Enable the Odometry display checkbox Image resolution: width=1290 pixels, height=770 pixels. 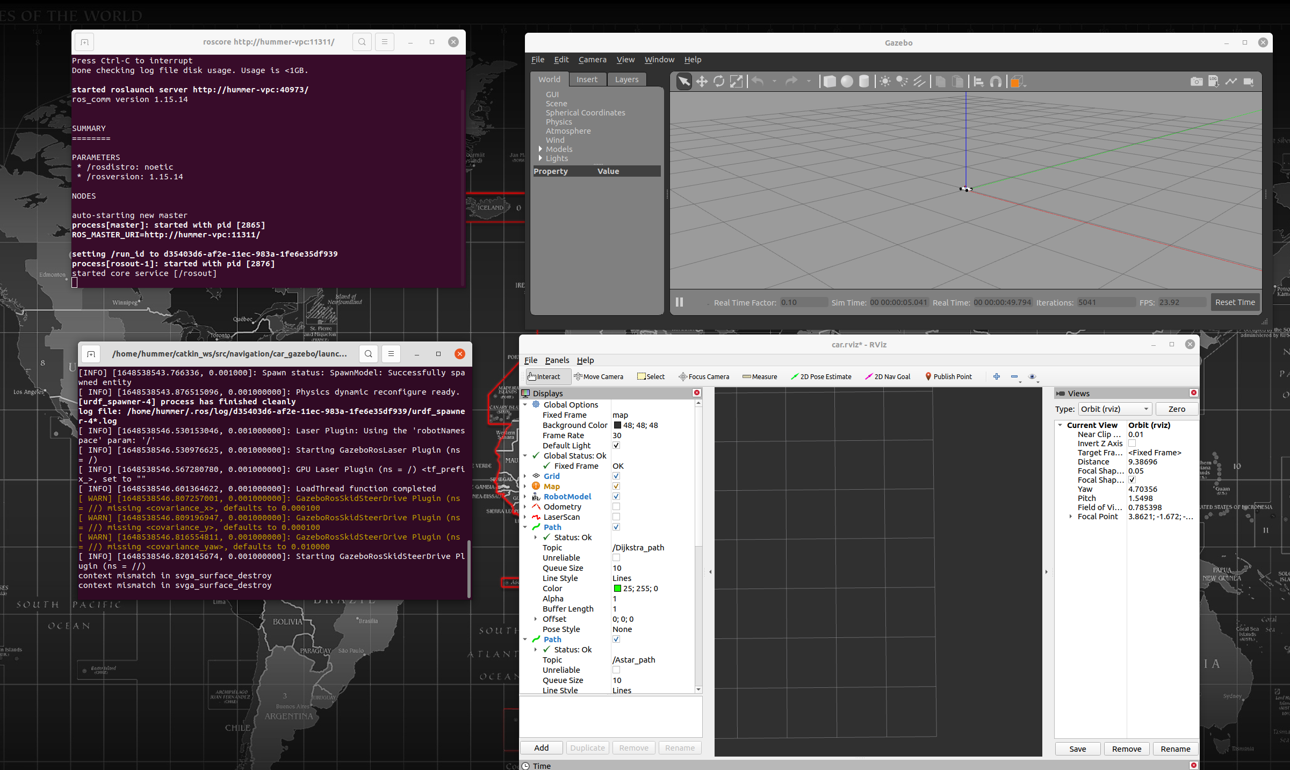(x=616, y=507)
